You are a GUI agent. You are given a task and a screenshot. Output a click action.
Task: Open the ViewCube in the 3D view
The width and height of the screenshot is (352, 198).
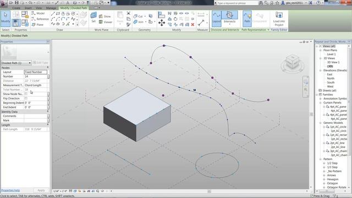tap(293, 62)
